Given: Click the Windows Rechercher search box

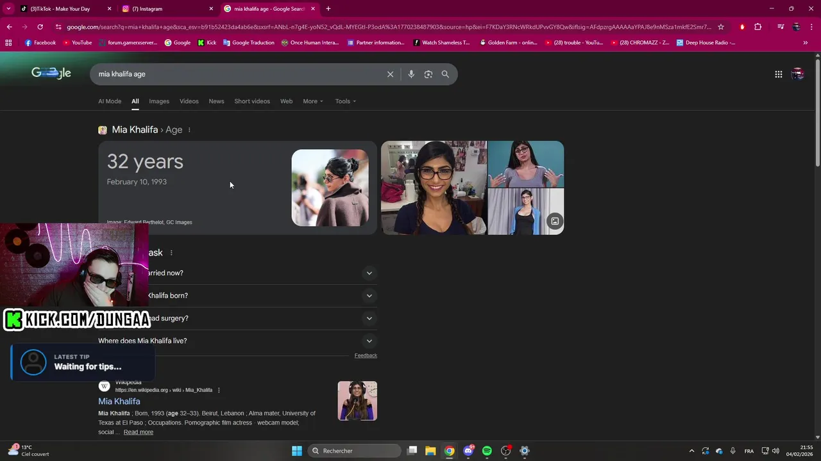Looking at the screenshot, I should [354, 451].
